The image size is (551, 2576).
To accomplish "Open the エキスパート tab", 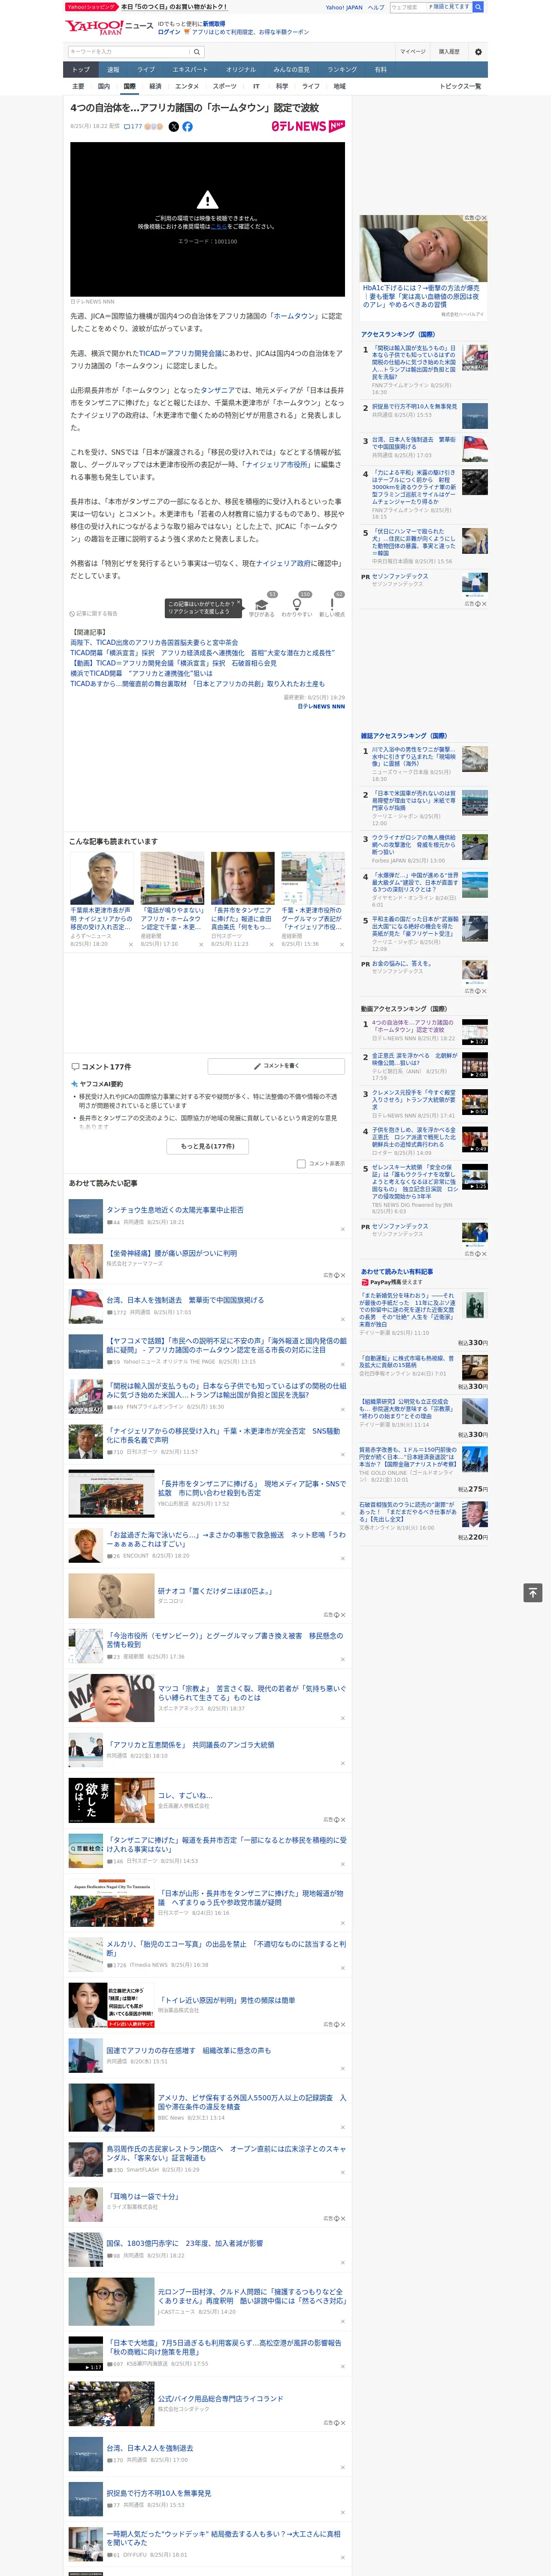I will [x=190, y=70].
